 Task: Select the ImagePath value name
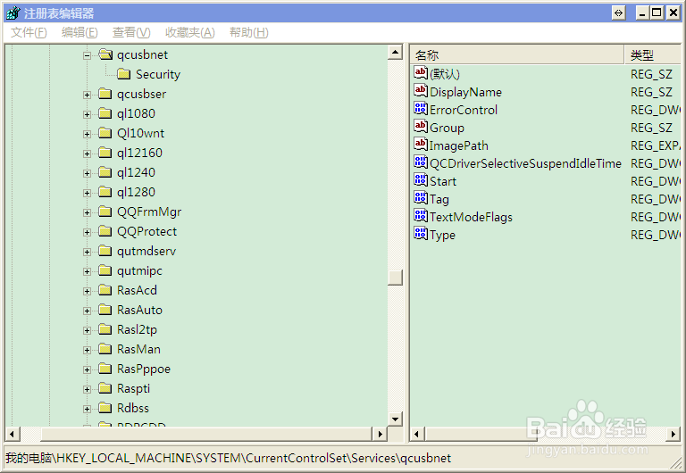(x=459, y=145)
